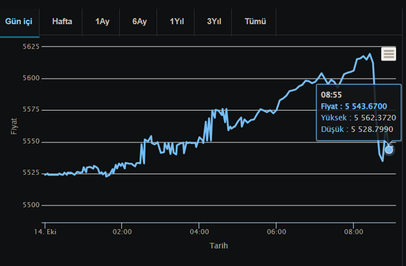Display all data with Tümü tab
The image size is (406, 266).
point(255,22)
